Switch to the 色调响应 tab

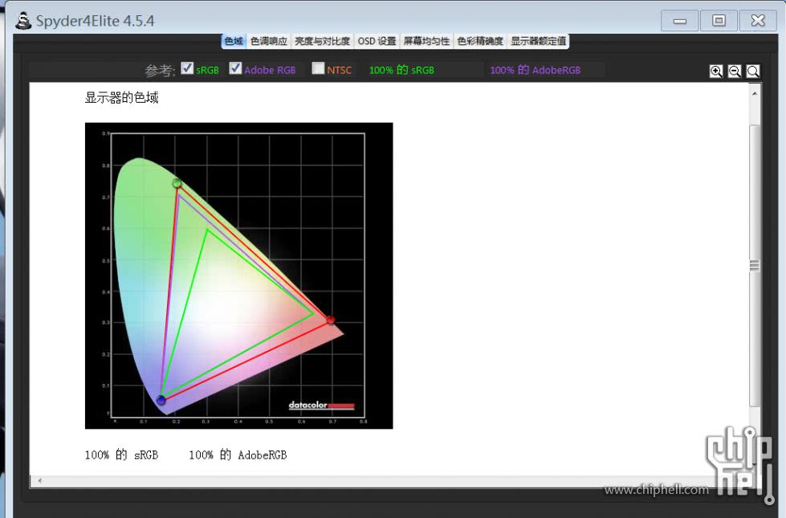(x=269, y=41)
